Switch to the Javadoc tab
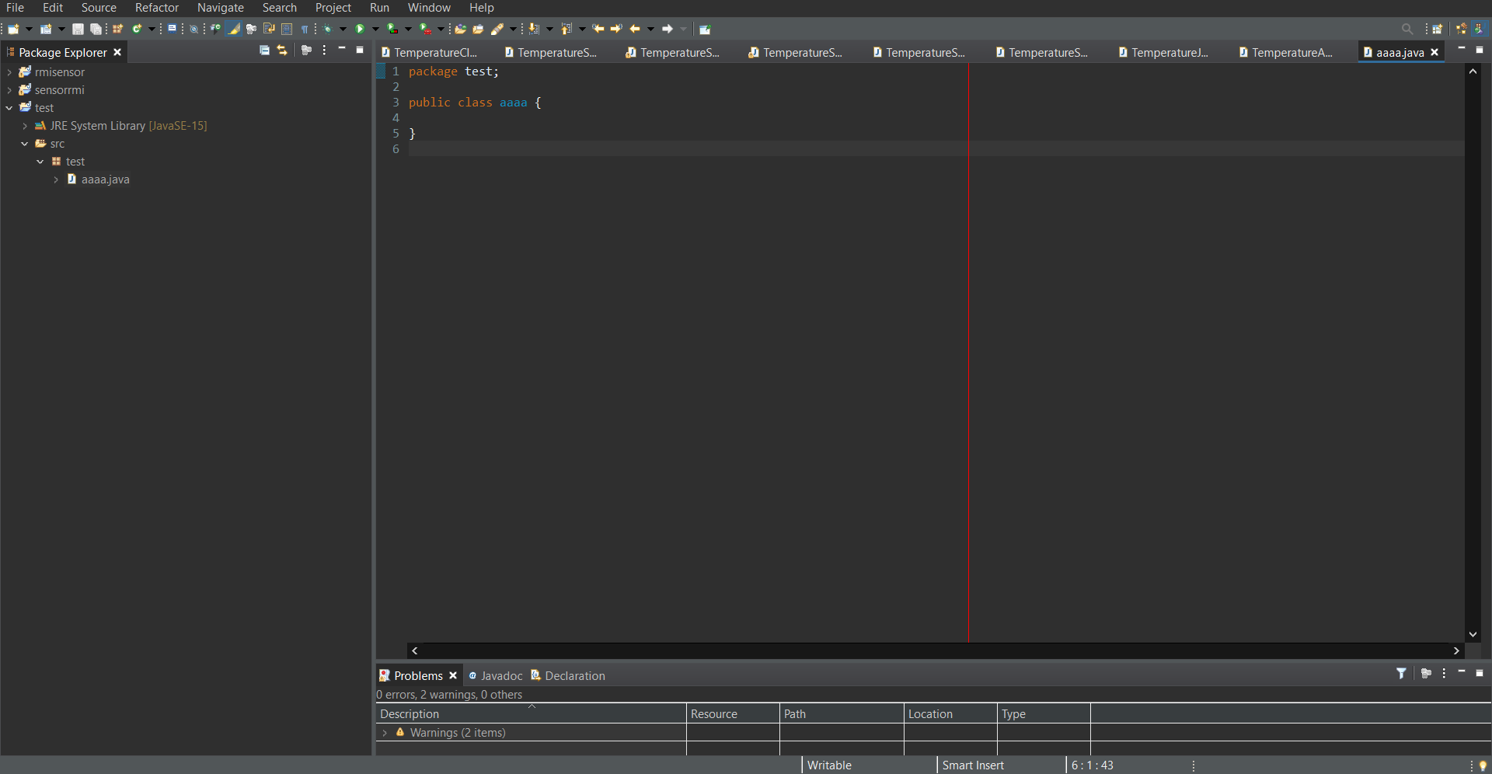The height and width of the screenshot is (774, 1492). coord(496,676)
